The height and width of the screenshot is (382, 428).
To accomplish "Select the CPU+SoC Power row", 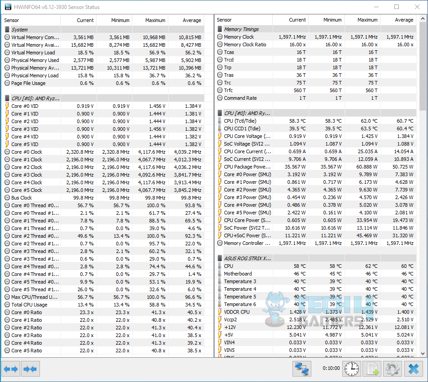I will (x=316, y=235).
